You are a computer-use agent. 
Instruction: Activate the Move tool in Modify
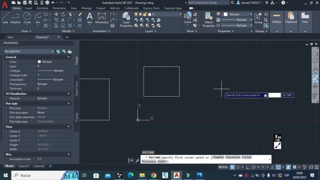click(x=56, y=14)
